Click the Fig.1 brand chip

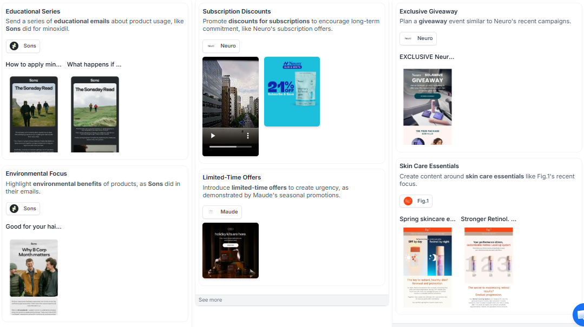click(x=416, y=201)
